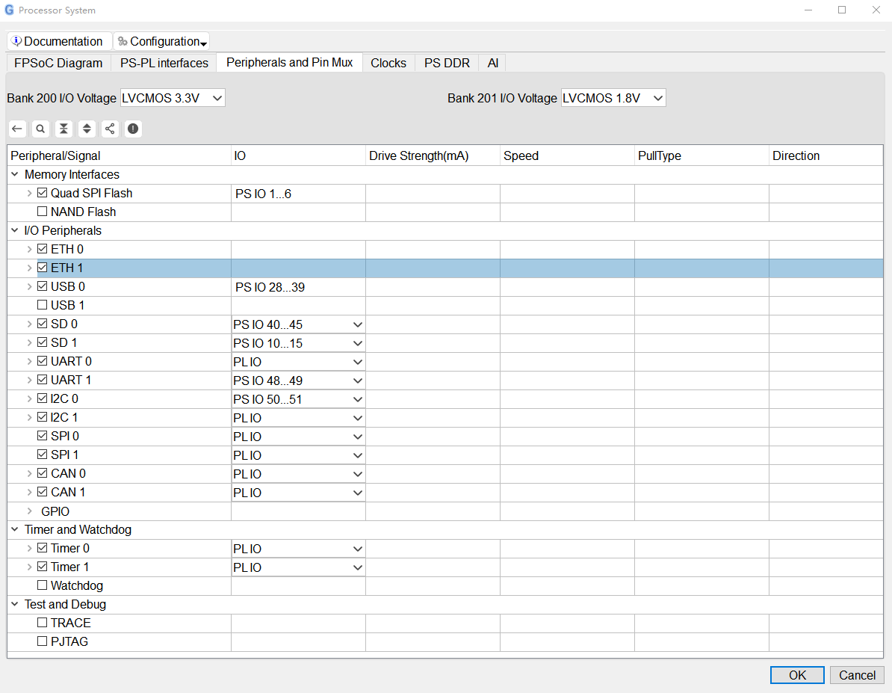Click the Drive Strength(mA) column header

pos(433,155)
